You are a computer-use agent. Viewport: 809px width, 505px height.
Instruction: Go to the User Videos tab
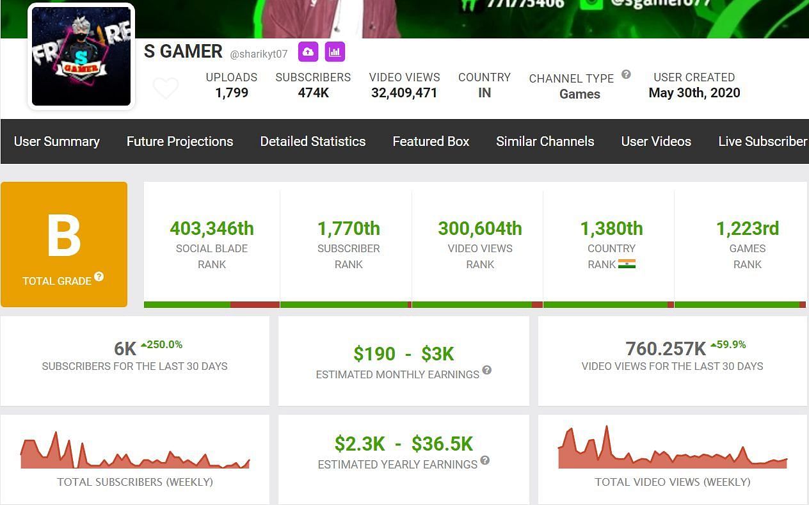click(656, 141)
